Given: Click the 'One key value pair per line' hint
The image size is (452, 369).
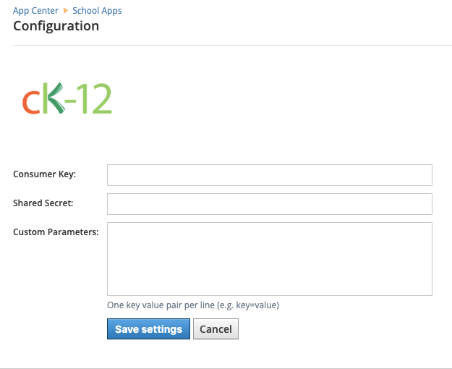Looking at the screenshot, I should pos(192,305).
